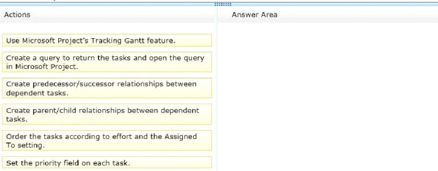Click the 'To setting.' text in order action
Image resolution: width=438 pixels, height=171 pixels.
point(25,146)
